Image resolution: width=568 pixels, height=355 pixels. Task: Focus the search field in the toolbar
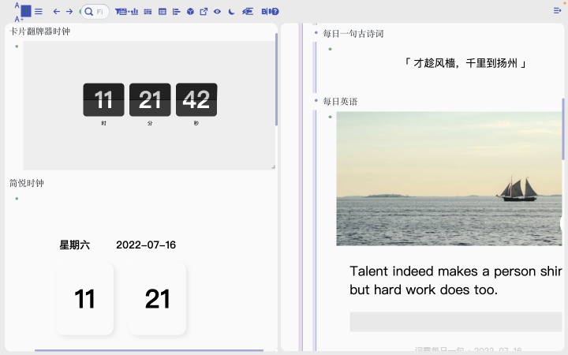pyautogui.click(x=95, y=12)
